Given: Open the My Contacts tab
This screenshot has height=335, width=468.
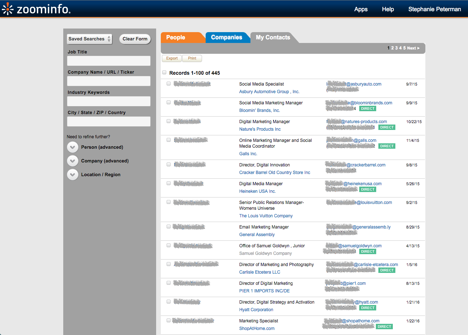Looking at the screenshot, I should (273, 38).
